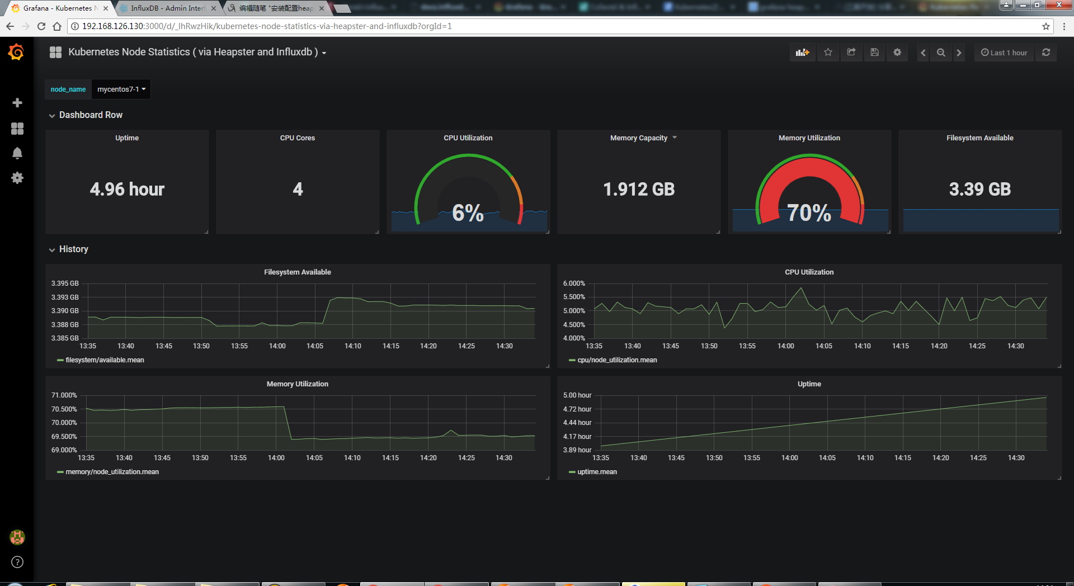
Task: Click memory/node_utilization.mean legend color swatch
Action: tap(60, 472)
